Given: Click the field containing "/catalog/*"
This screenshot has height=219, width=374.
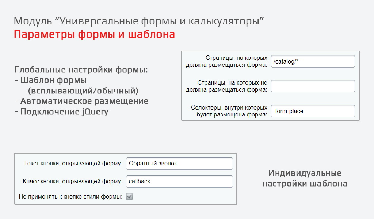Looking at the screenshot, I should [x=312, y=61].
